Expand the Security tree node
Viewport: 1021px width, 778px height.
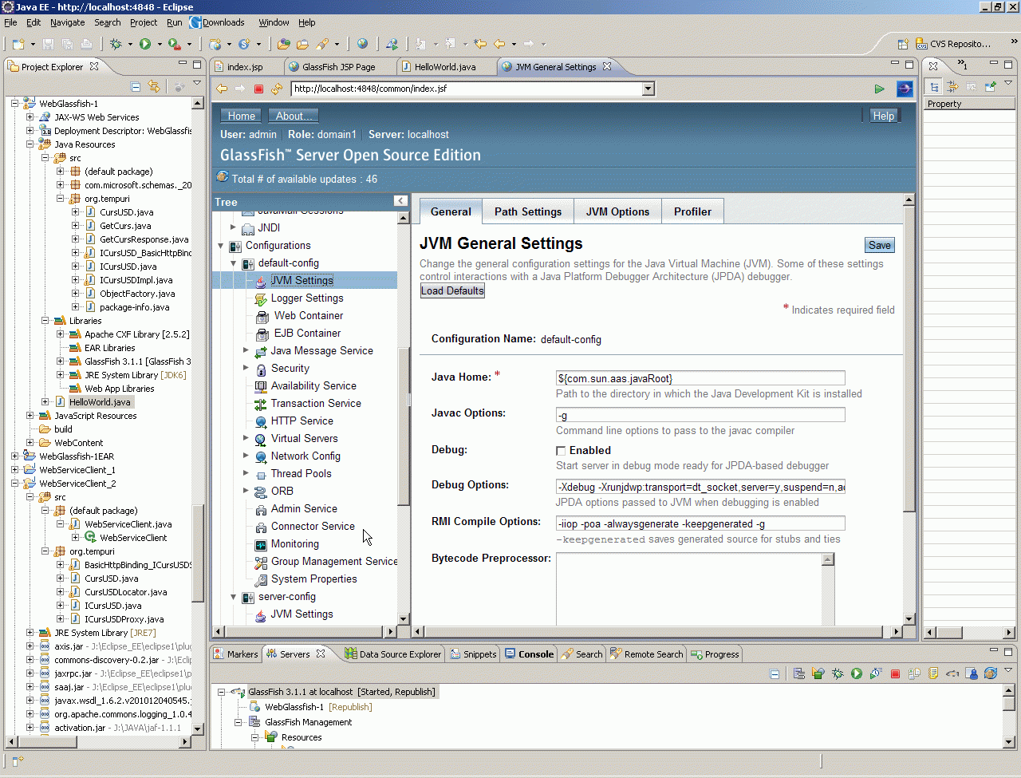click(x=246, y=368)
